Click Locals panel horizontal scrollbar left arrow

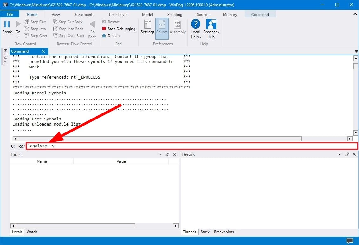coord(13,226)
